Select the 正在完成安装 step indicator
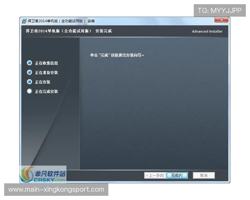The height and width of the screenshot is (200, 250). pos(30,91)
